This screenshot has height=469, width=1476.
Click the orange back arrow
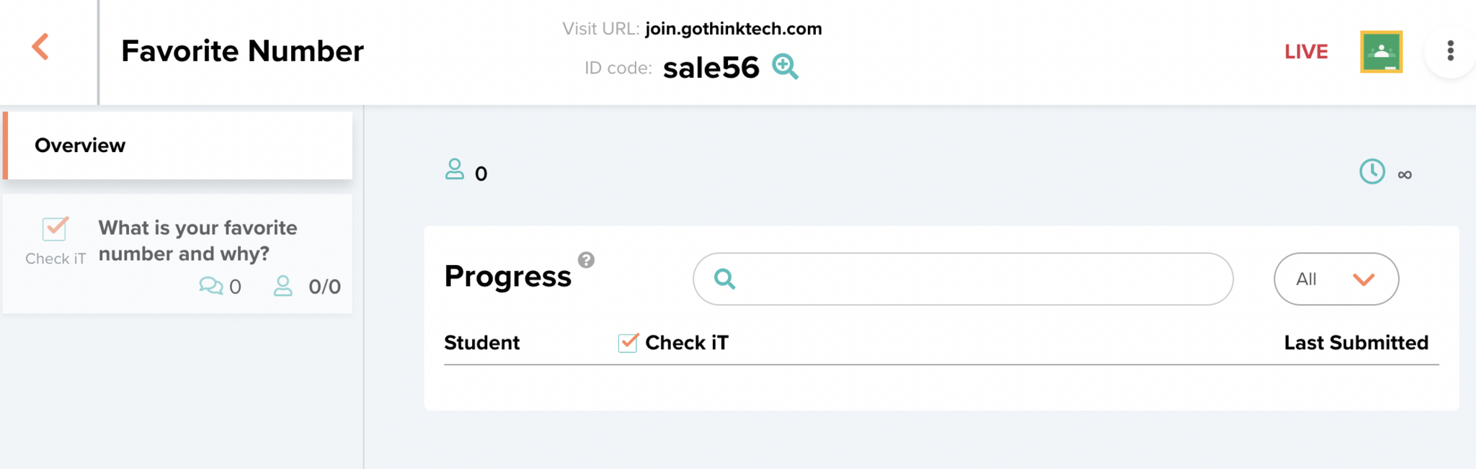coord(41,48)
